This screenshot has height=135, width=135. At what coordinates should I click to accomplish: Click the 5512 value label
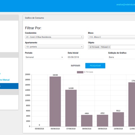(118, 111)
